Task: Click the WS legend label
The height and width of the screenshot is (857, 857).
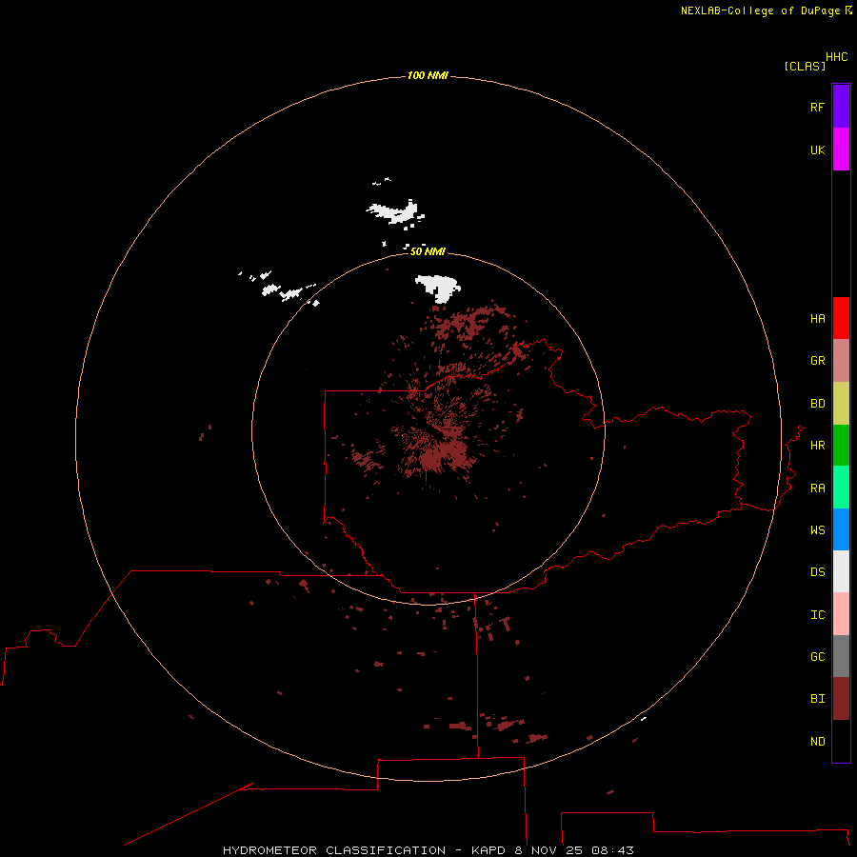Action: pyautogui.click(x=817, y=529)
